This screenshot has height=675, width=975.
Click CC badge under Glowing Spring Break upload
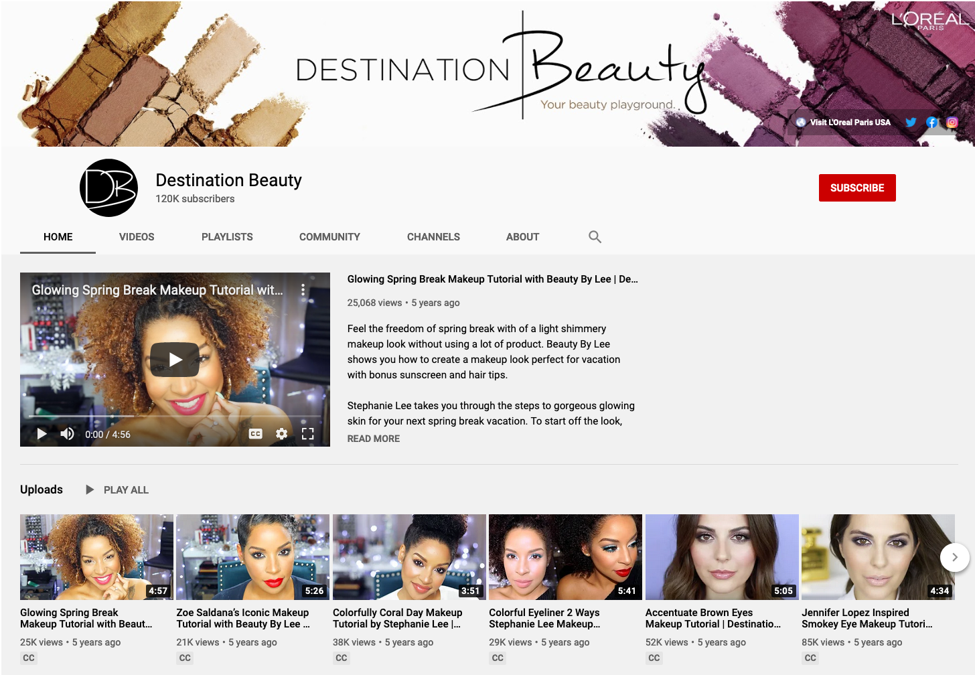pos(29,658)
